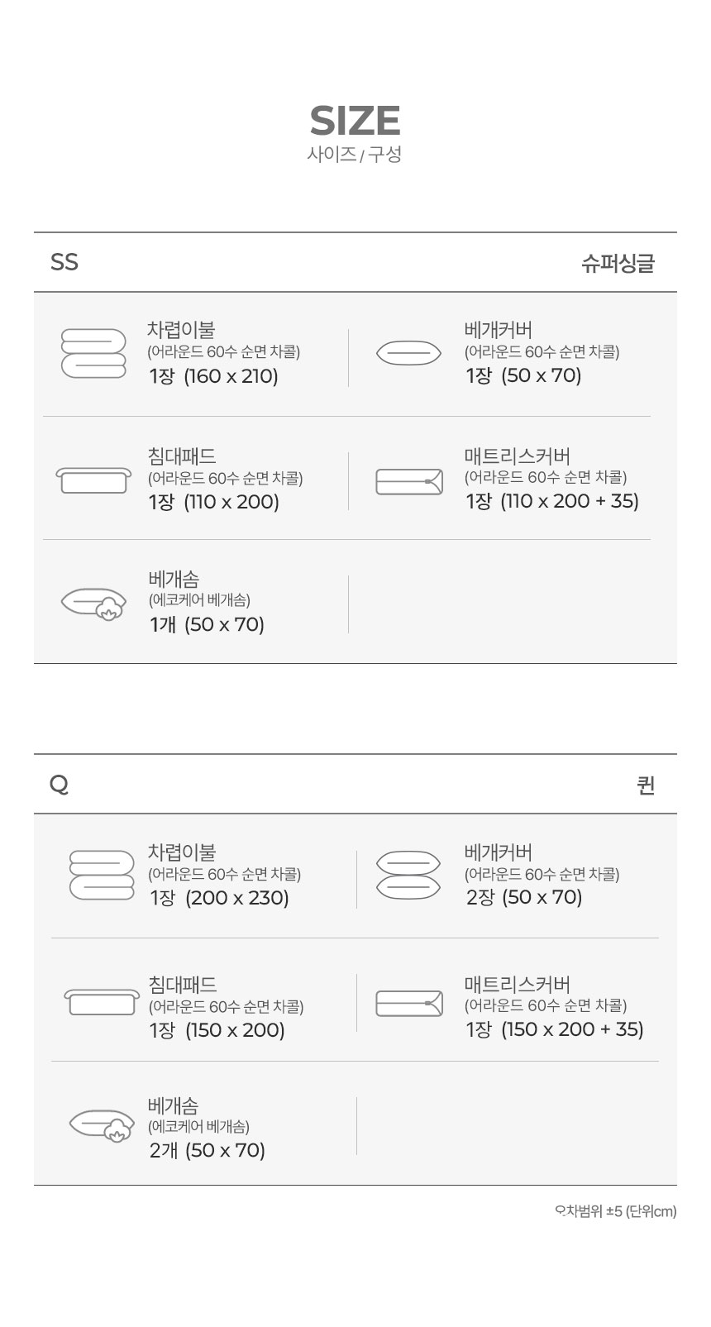Select the SS section header label

(64, 262)
